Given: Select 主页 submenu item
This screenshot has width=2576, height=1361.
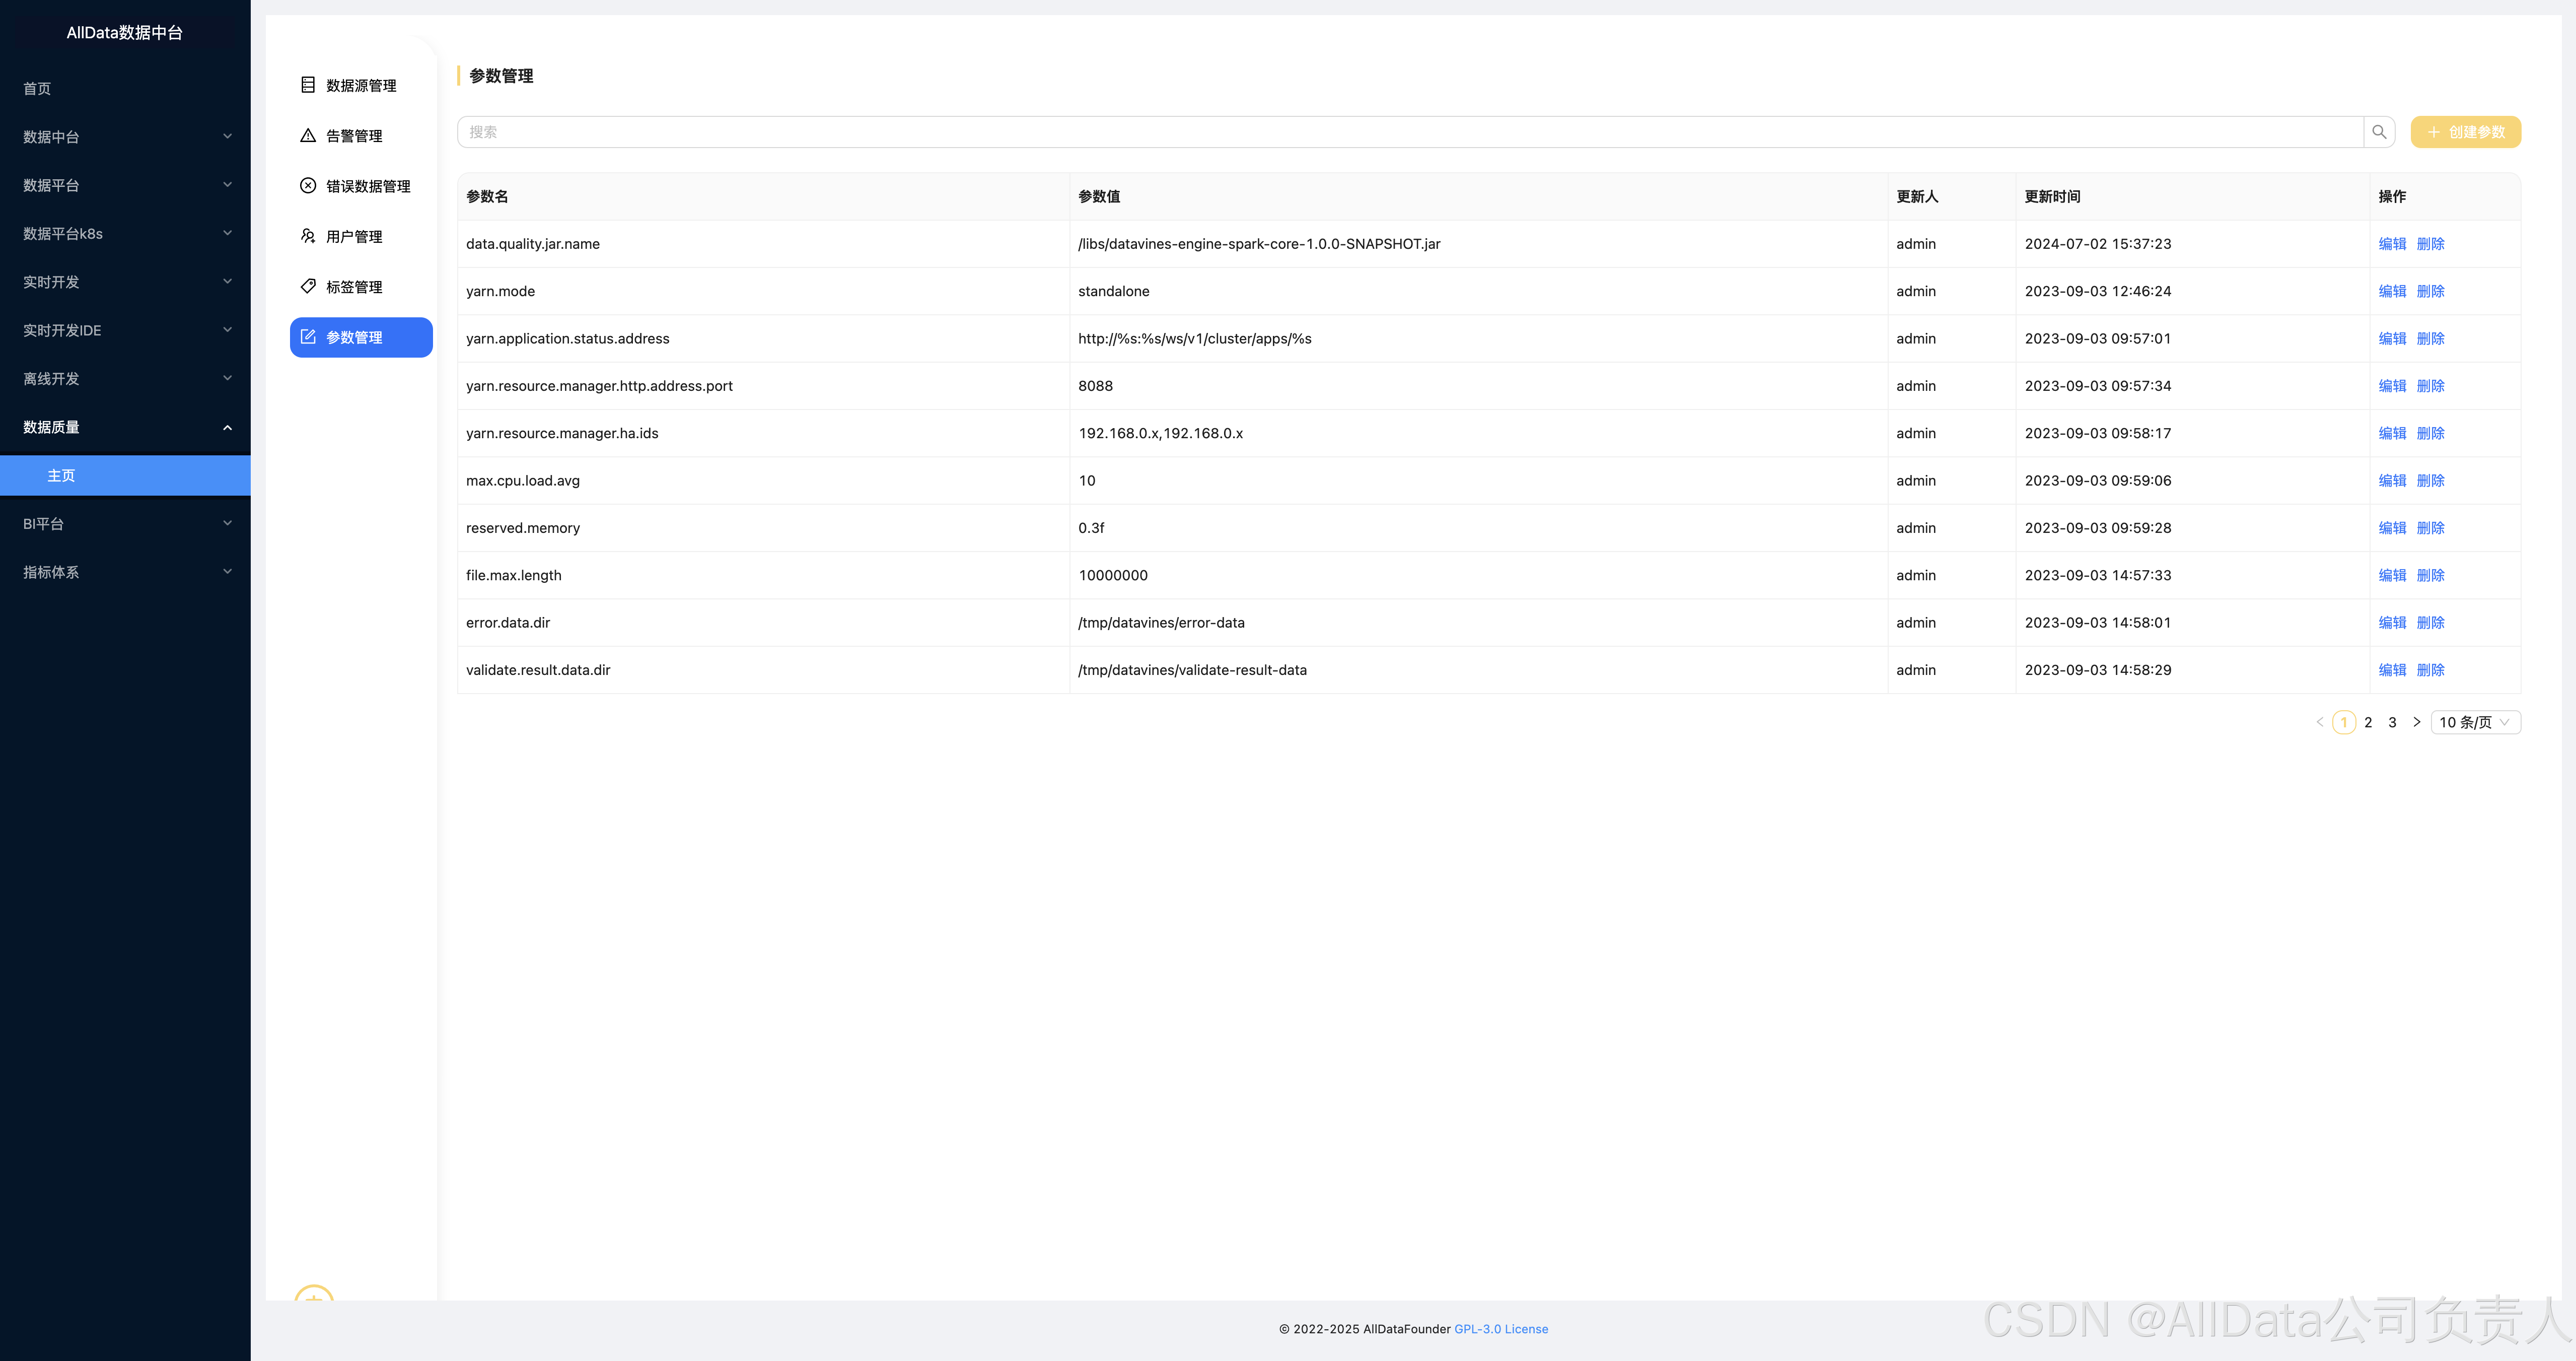Looking at the screenshot, I should (x=61, y=475).
